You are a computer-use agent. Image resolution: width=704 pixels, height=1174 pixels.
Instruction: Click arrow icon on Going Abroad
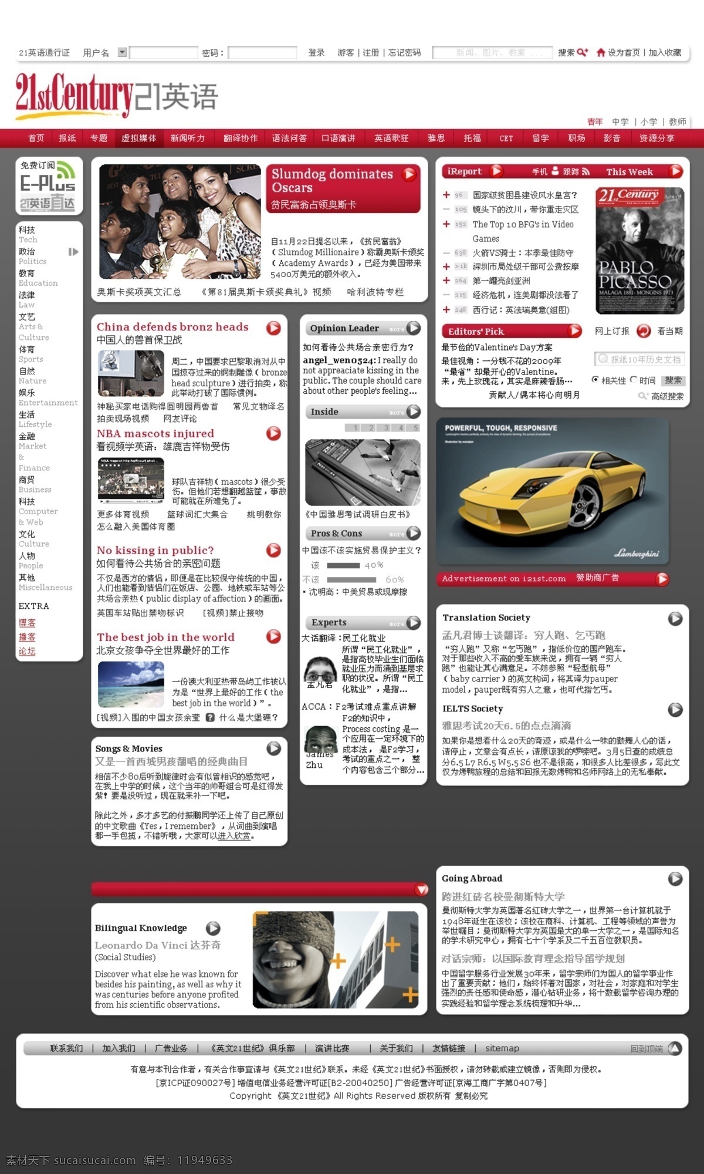coord(675,879)
